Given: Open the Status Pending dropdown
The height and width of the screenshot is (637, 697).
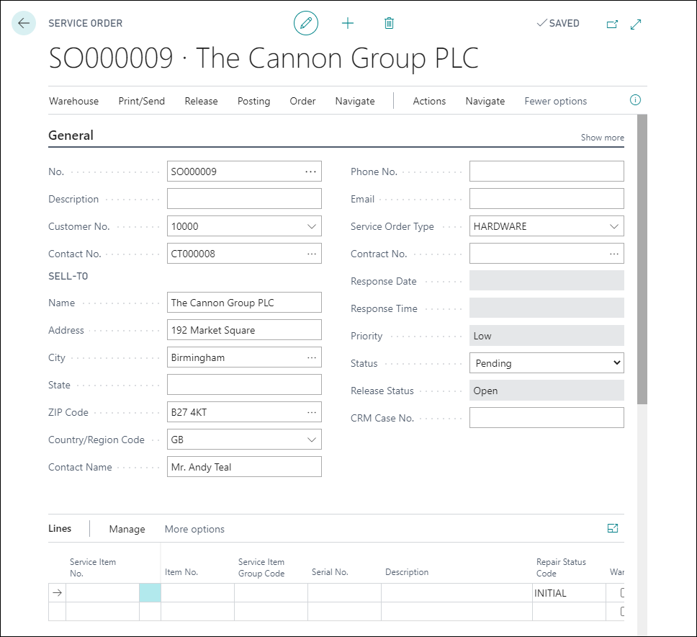Looking at the screenshot, I should pyautogui.click(x=547, y=363).
